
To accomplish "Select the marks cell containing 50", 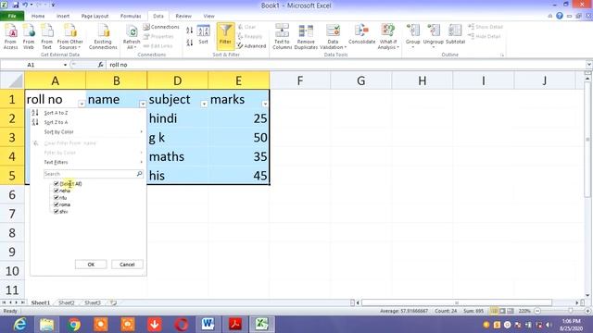I will click(x=239, y=138).
